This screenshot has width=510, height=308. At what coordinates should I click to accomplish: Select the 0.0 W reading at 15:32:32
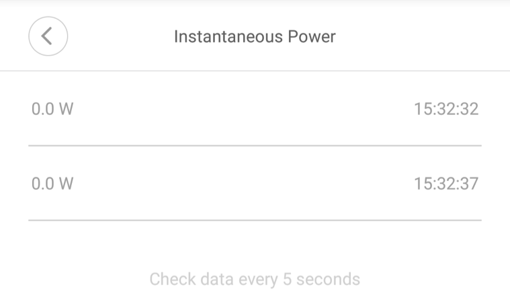[52, 109]
